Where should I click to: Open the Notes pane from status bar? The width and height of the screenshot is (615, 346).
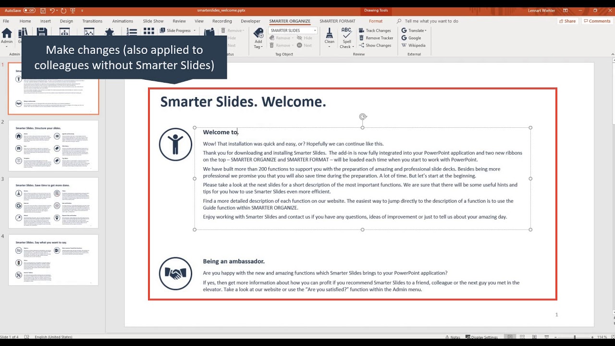coord(452,337)
